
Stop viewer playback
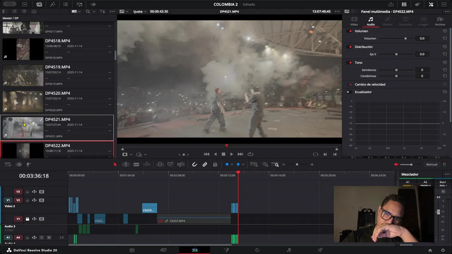(x=224, y=154)
